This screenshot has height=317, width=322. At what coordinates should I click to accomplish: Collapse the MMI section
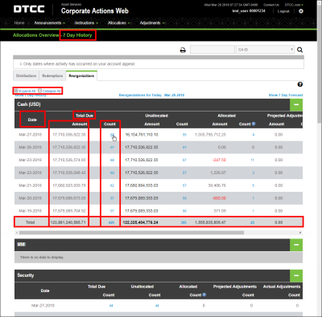pyautogui.click(x=296, y=245)
